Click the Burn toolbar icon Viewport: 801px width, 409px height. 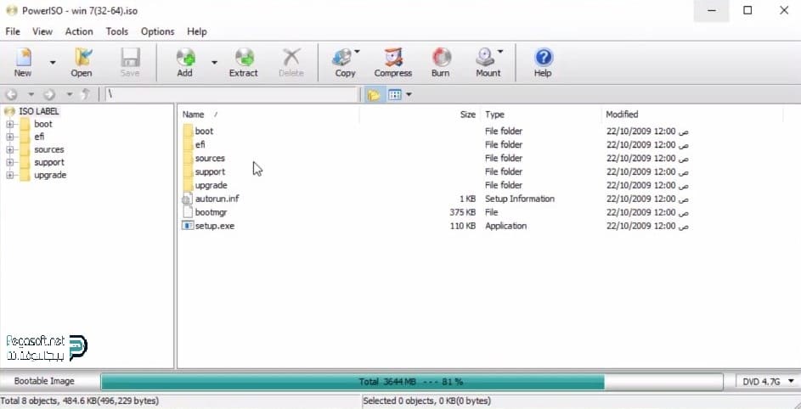(442, 57)
